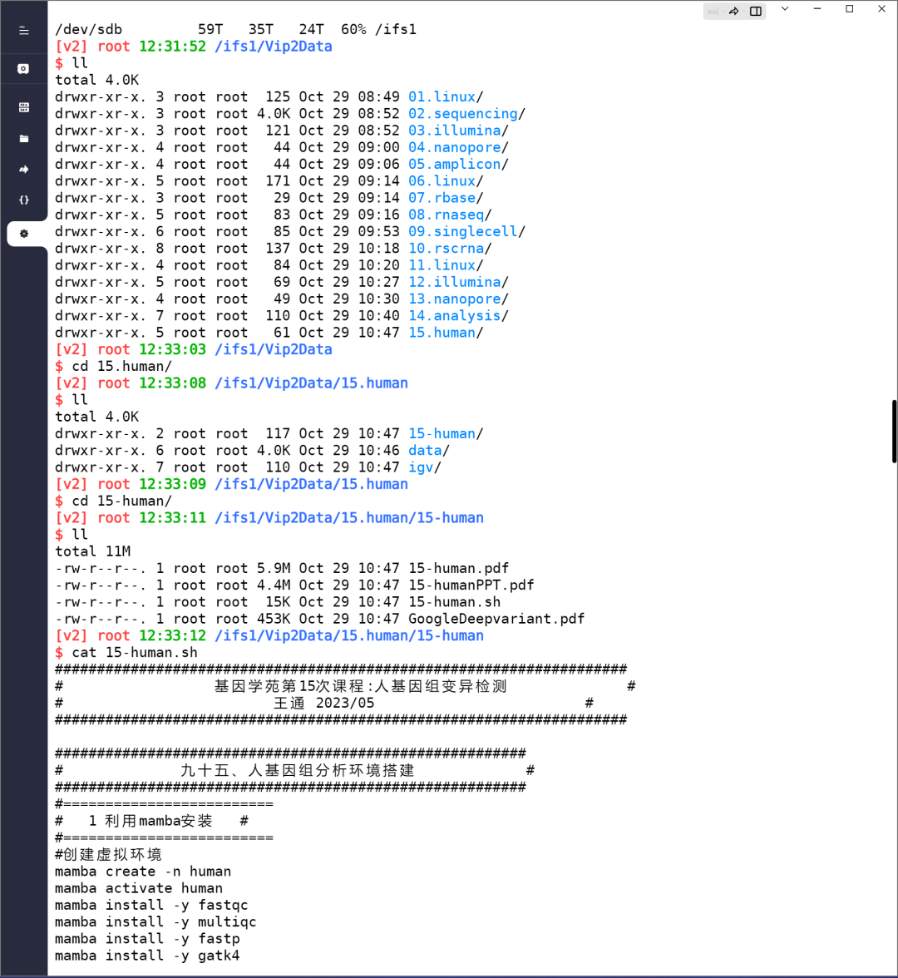
Task: Click the 05.amplicon/ directory name
Action: click(458, 164)
